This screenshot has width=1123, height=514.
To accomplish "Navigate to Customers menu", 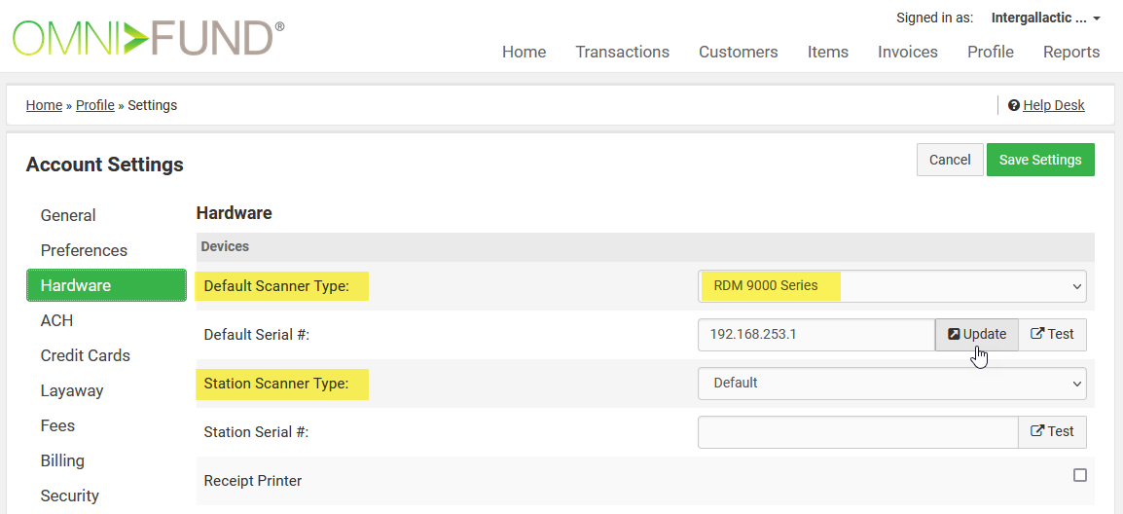I will click(x=738, y=52).
